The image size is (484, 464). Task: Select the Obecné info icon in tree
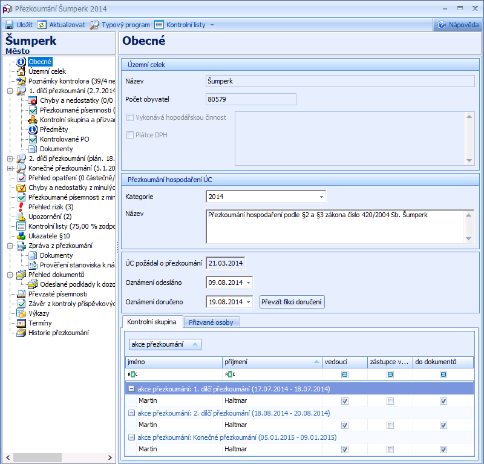pyautogui.click(x=21, y=62)
